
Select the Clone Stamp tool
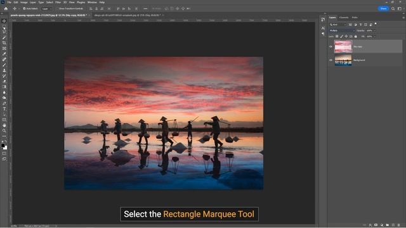pyautogui.click(x=4, y=70)
